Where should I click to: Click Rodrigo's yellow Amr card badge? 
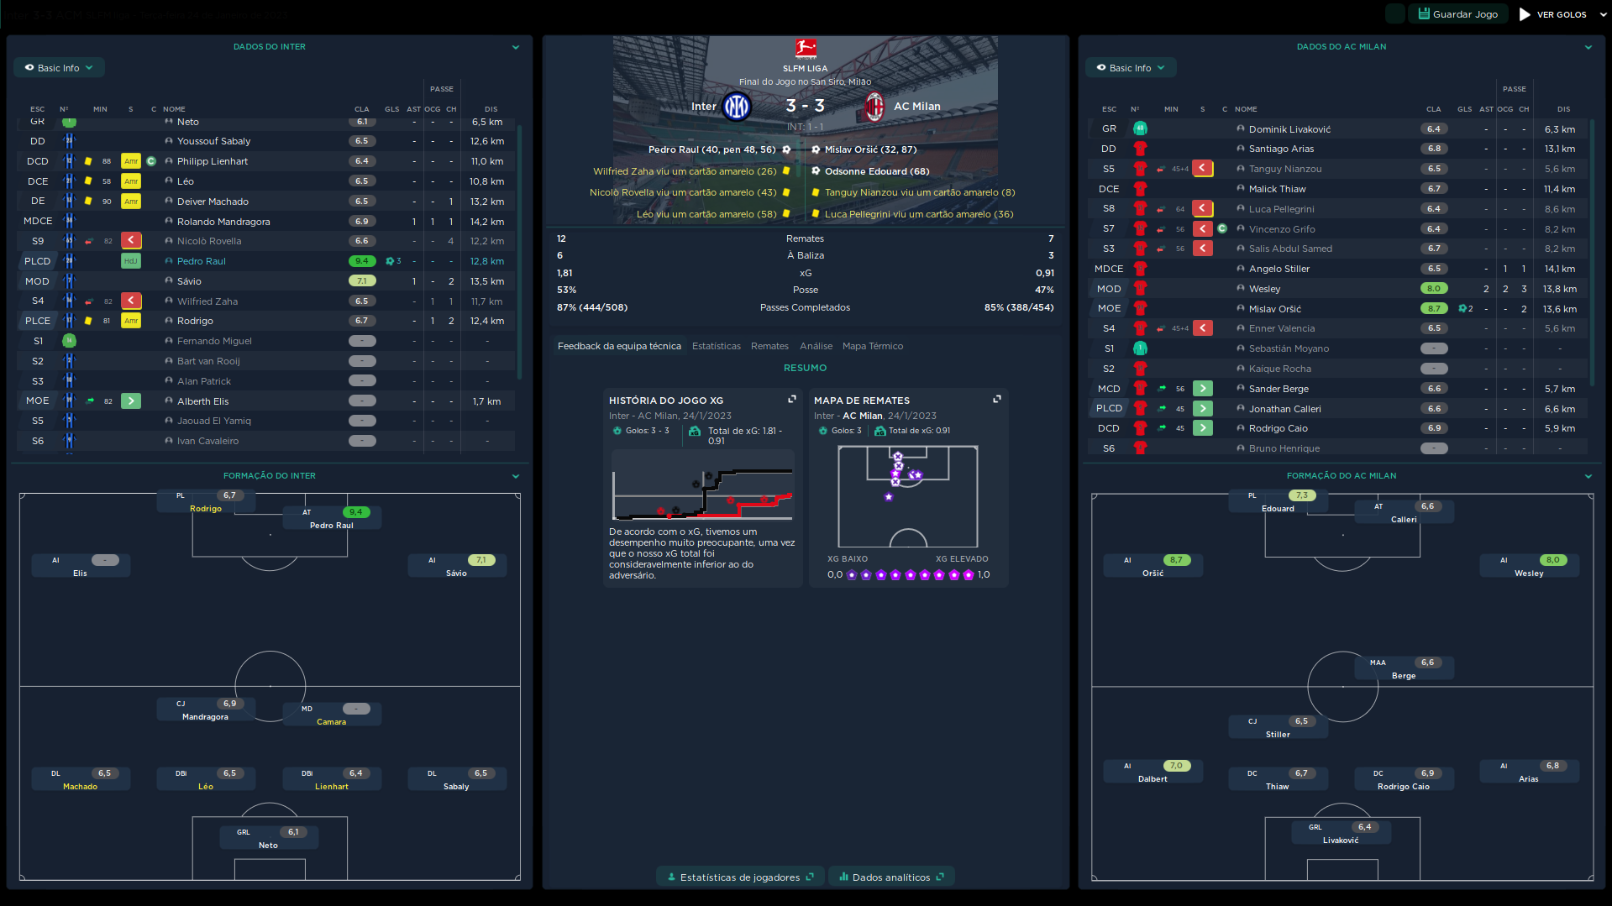pos(131,321)
